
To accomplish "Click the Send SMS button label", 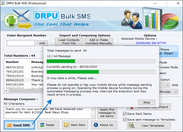I will [x=22, y=125].
